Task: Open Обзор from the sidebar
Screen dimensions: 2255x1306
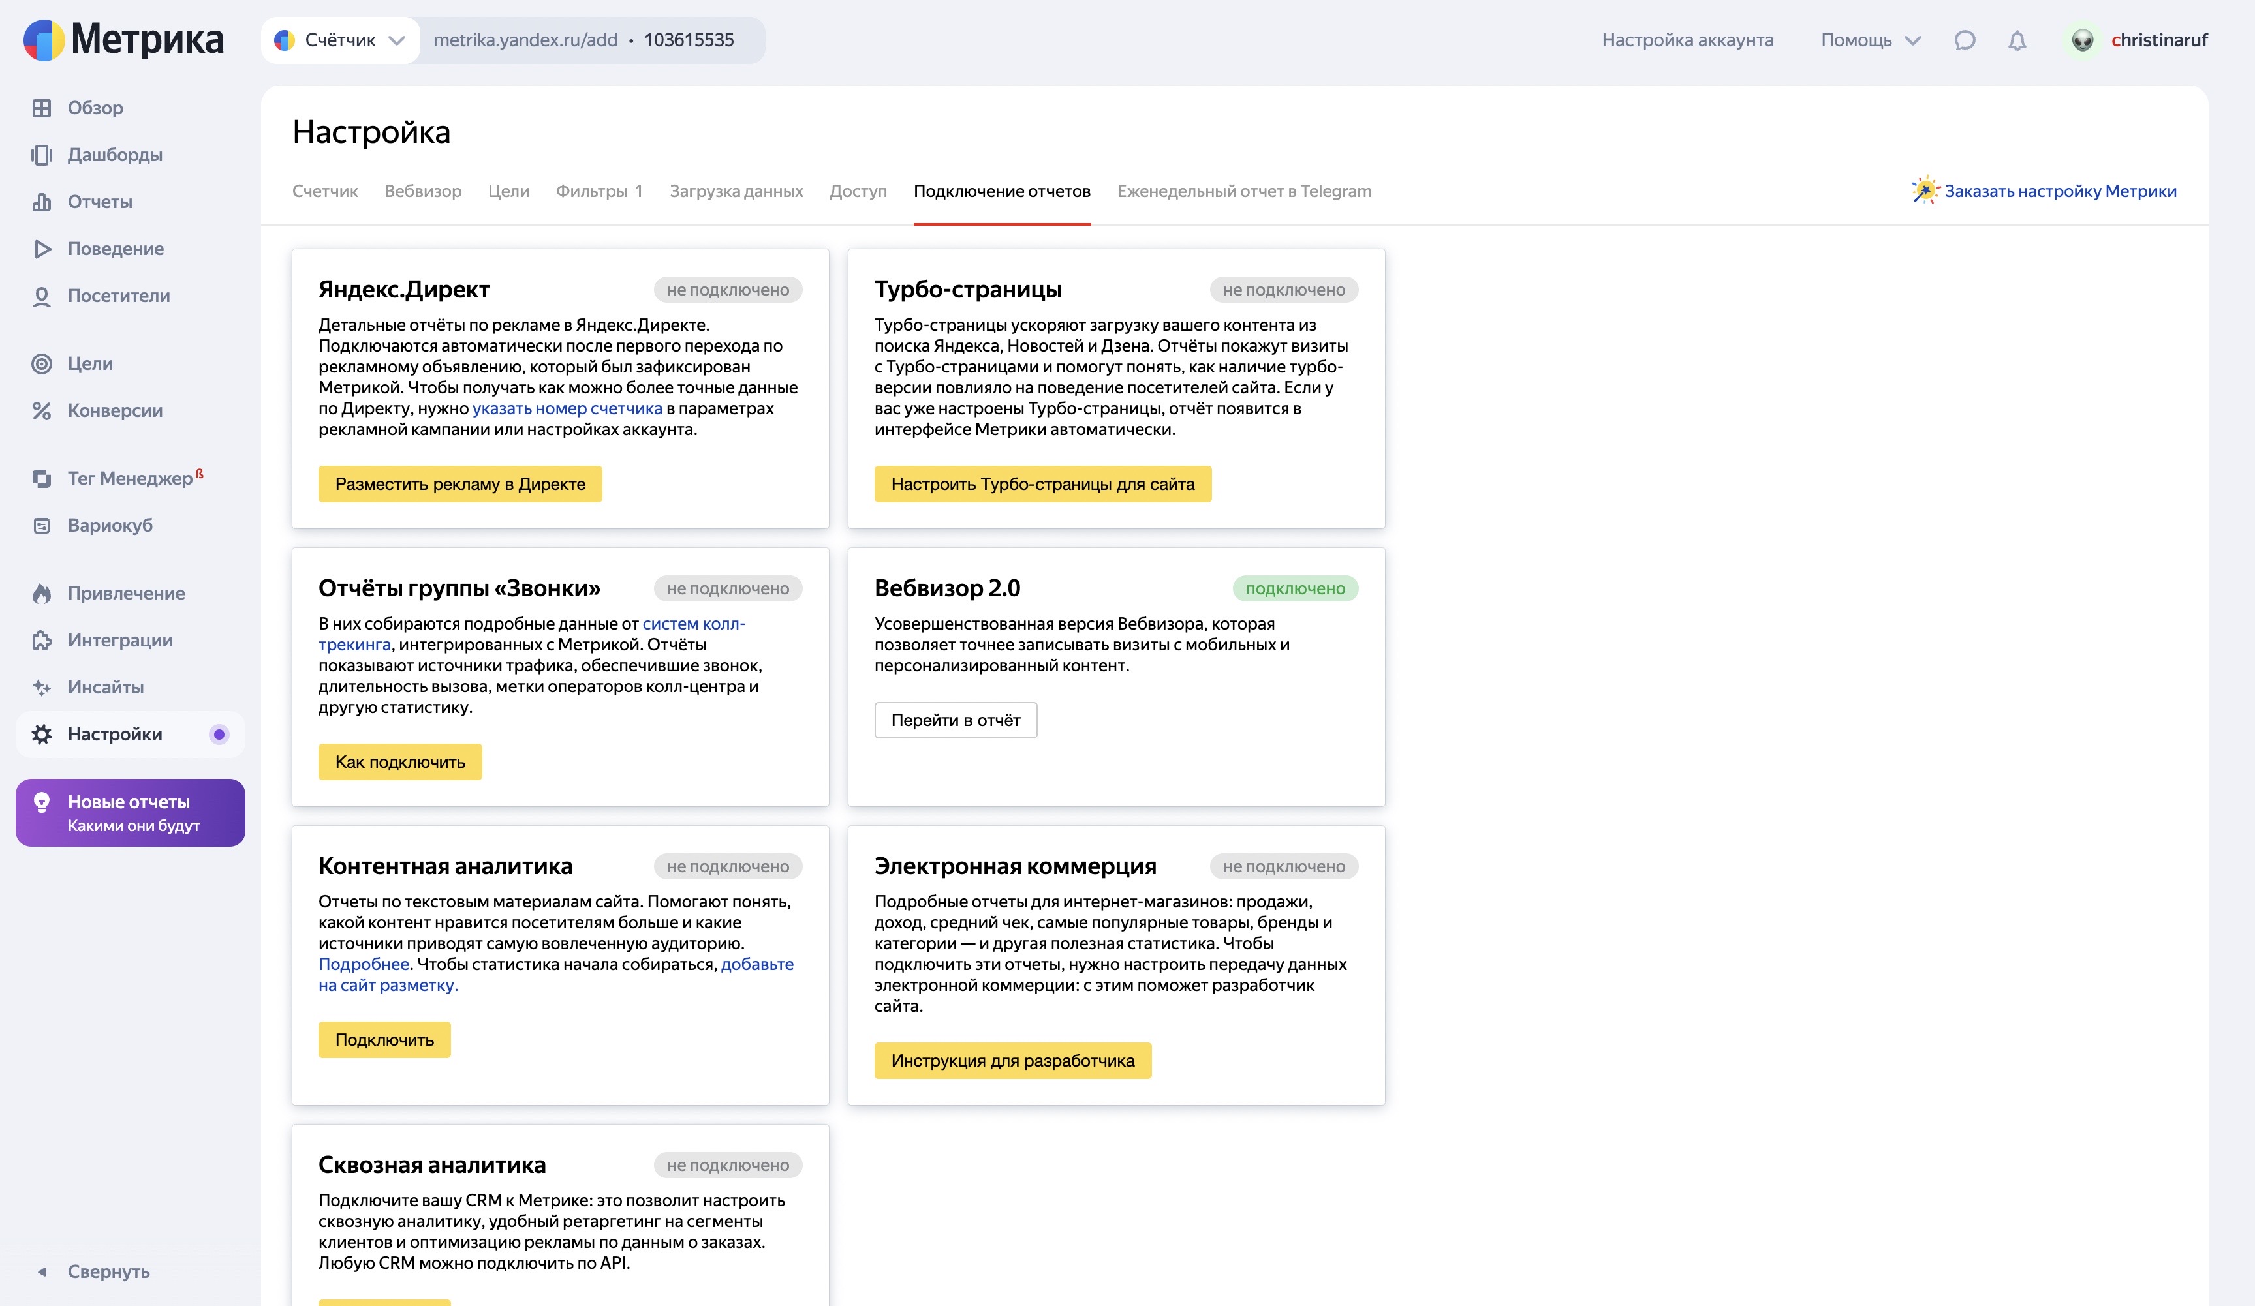Action: point(95,108)
